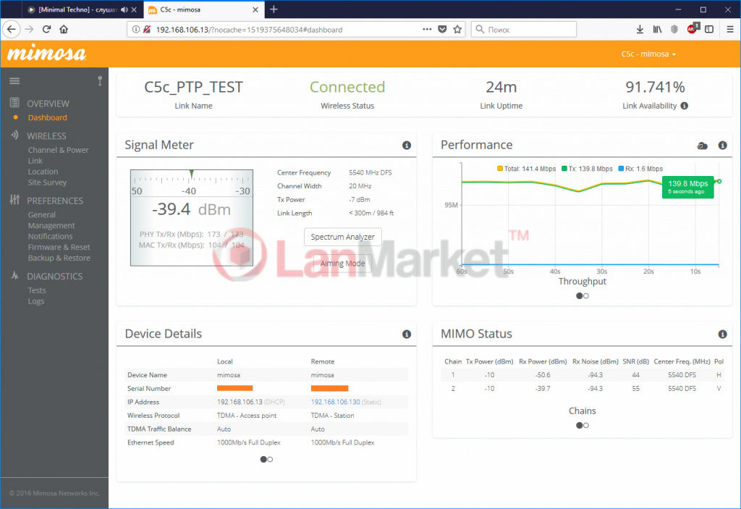Image resolution: width=741 pixels, height=509 pixels.
Task: Bookmark this page with the star icon
Action: coord(457,30)
